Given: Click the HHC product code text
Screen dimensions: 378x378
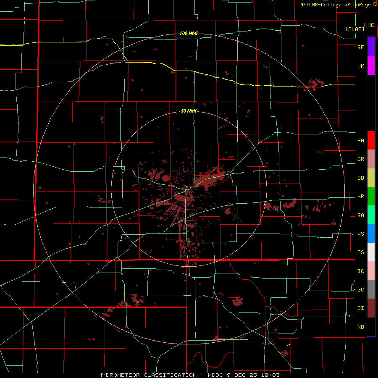Looking at the screenshot, I should tap(369, 25).
